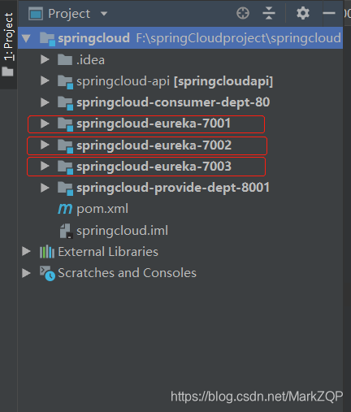Expand springcloud-provide-dept-8001 arrow

click(45, 188)
